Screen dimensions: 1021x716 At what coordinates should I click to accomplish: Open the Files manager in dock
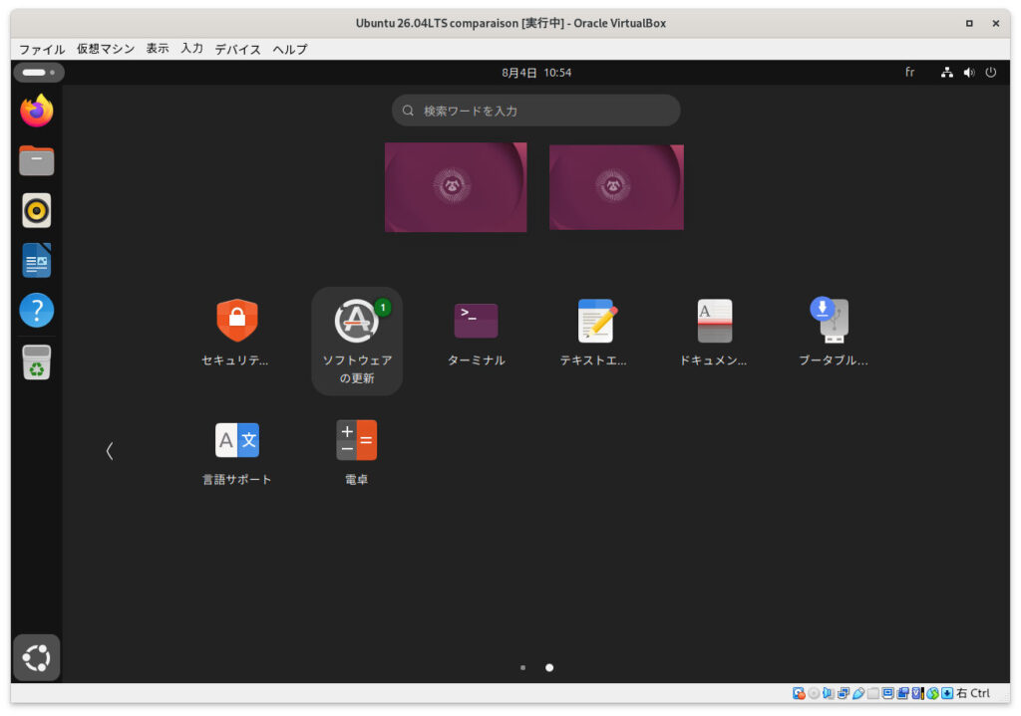[x=37, y=160]
